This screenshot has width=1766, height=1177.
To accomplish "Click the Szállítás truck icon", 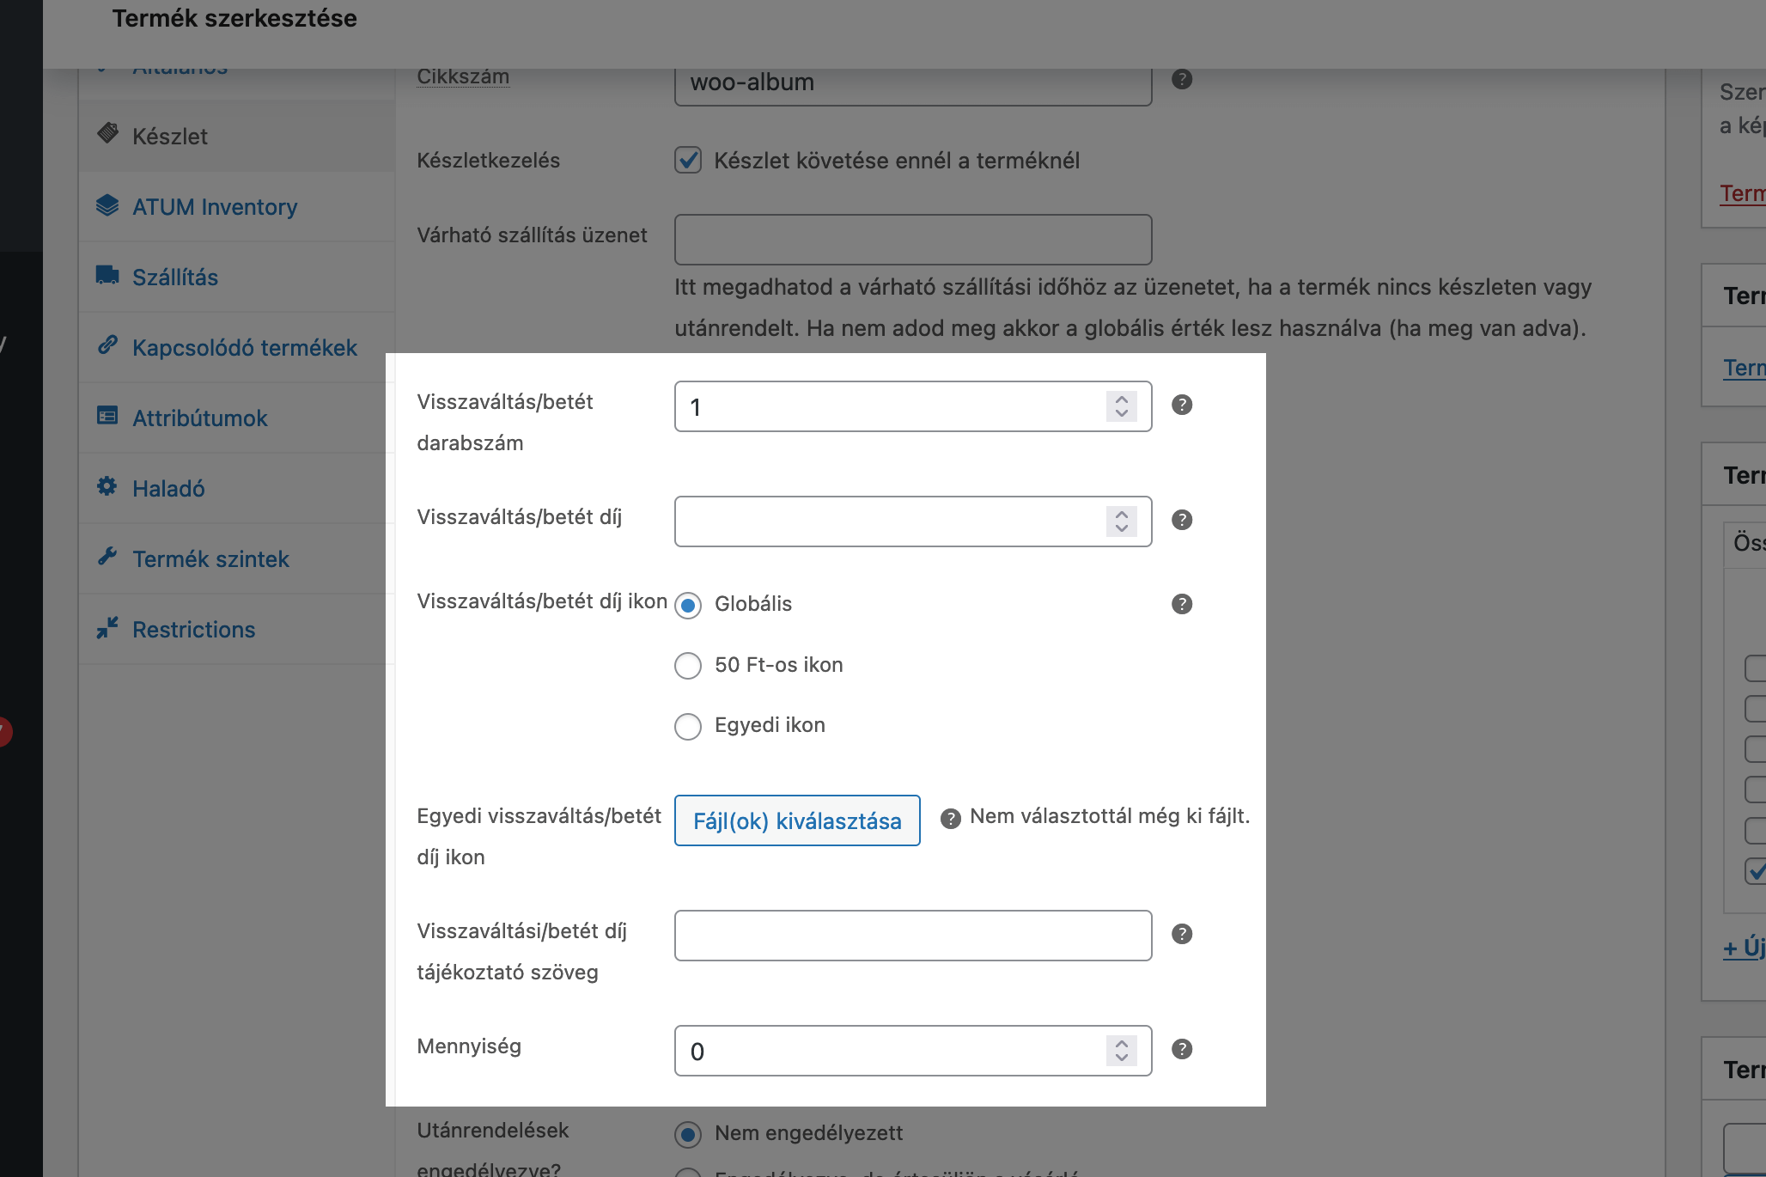I will click(107, 275).
